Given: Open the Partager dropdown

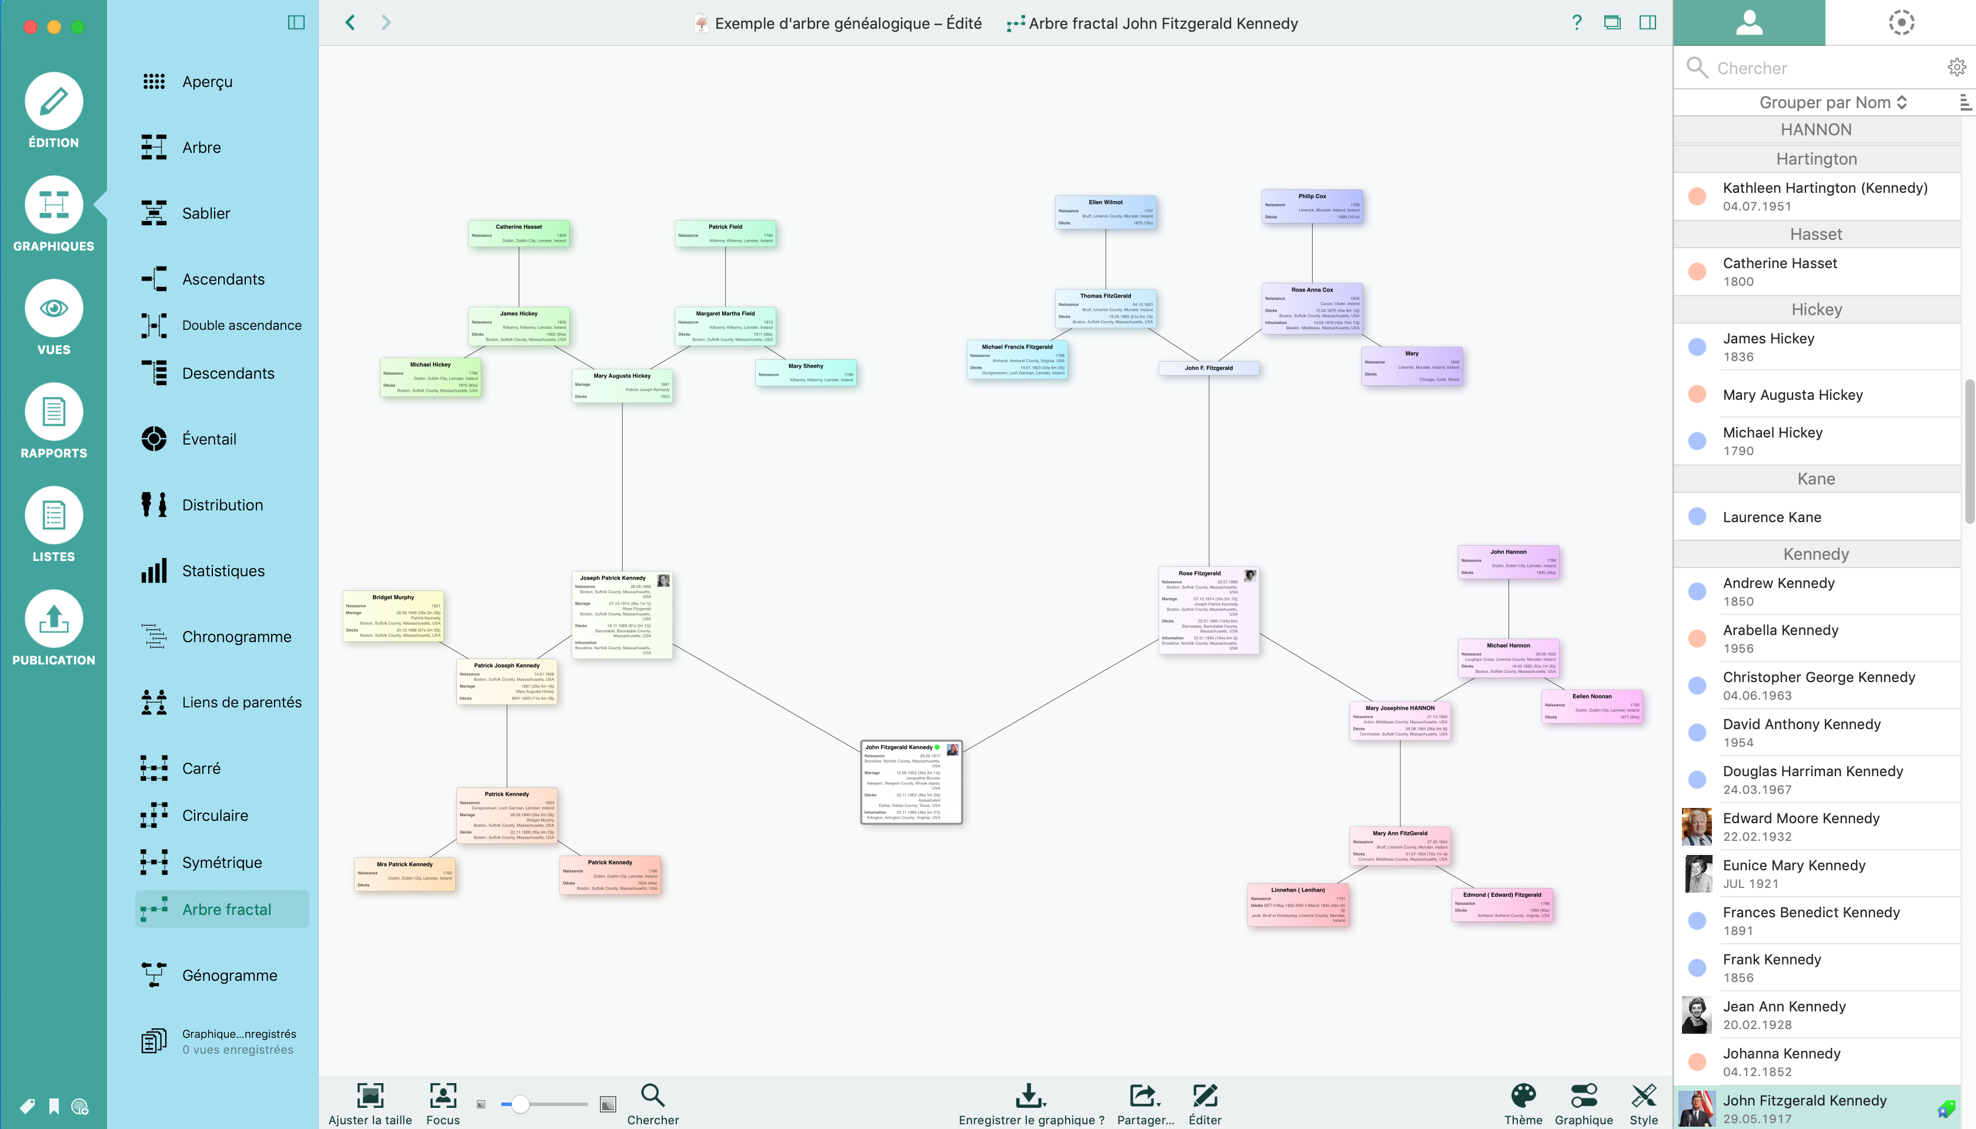Looking at the screenshot, I should (x=1146, y=1104).
